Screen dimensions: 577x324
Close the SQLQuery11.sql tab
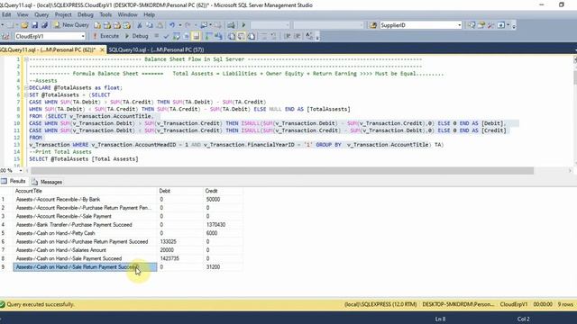click(x=102, y=49)
